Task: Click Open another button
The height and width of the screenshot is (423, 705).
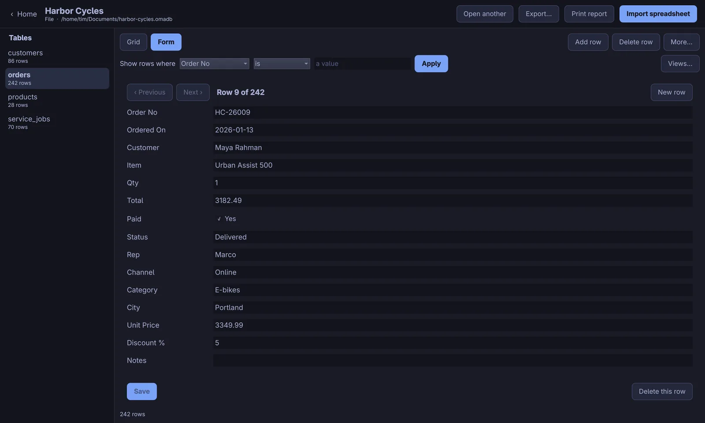Action: pyautogui.click(x=485, y=14)
